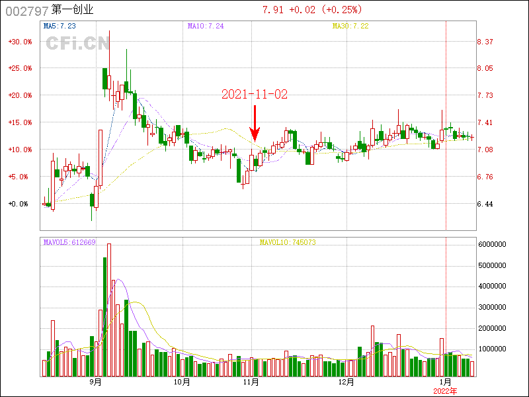The height and width of the screenshot is (397, 529).
Task: Select the MAVOL5:612669 volume indicator label
Action: (x=69, y=242)
